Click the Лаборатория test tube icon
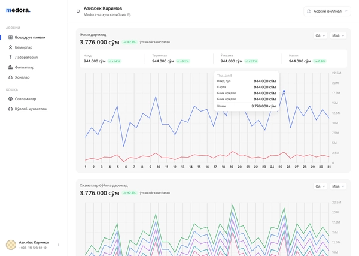The width and height of the screenshot is (359, 256). tap(10, 58)
